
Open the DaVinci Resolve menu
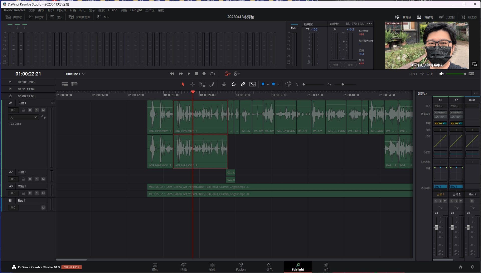pyautogui.click(x=14, y=10)
